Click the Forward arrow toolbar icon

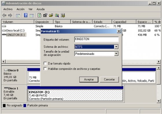tap(10, 15)
